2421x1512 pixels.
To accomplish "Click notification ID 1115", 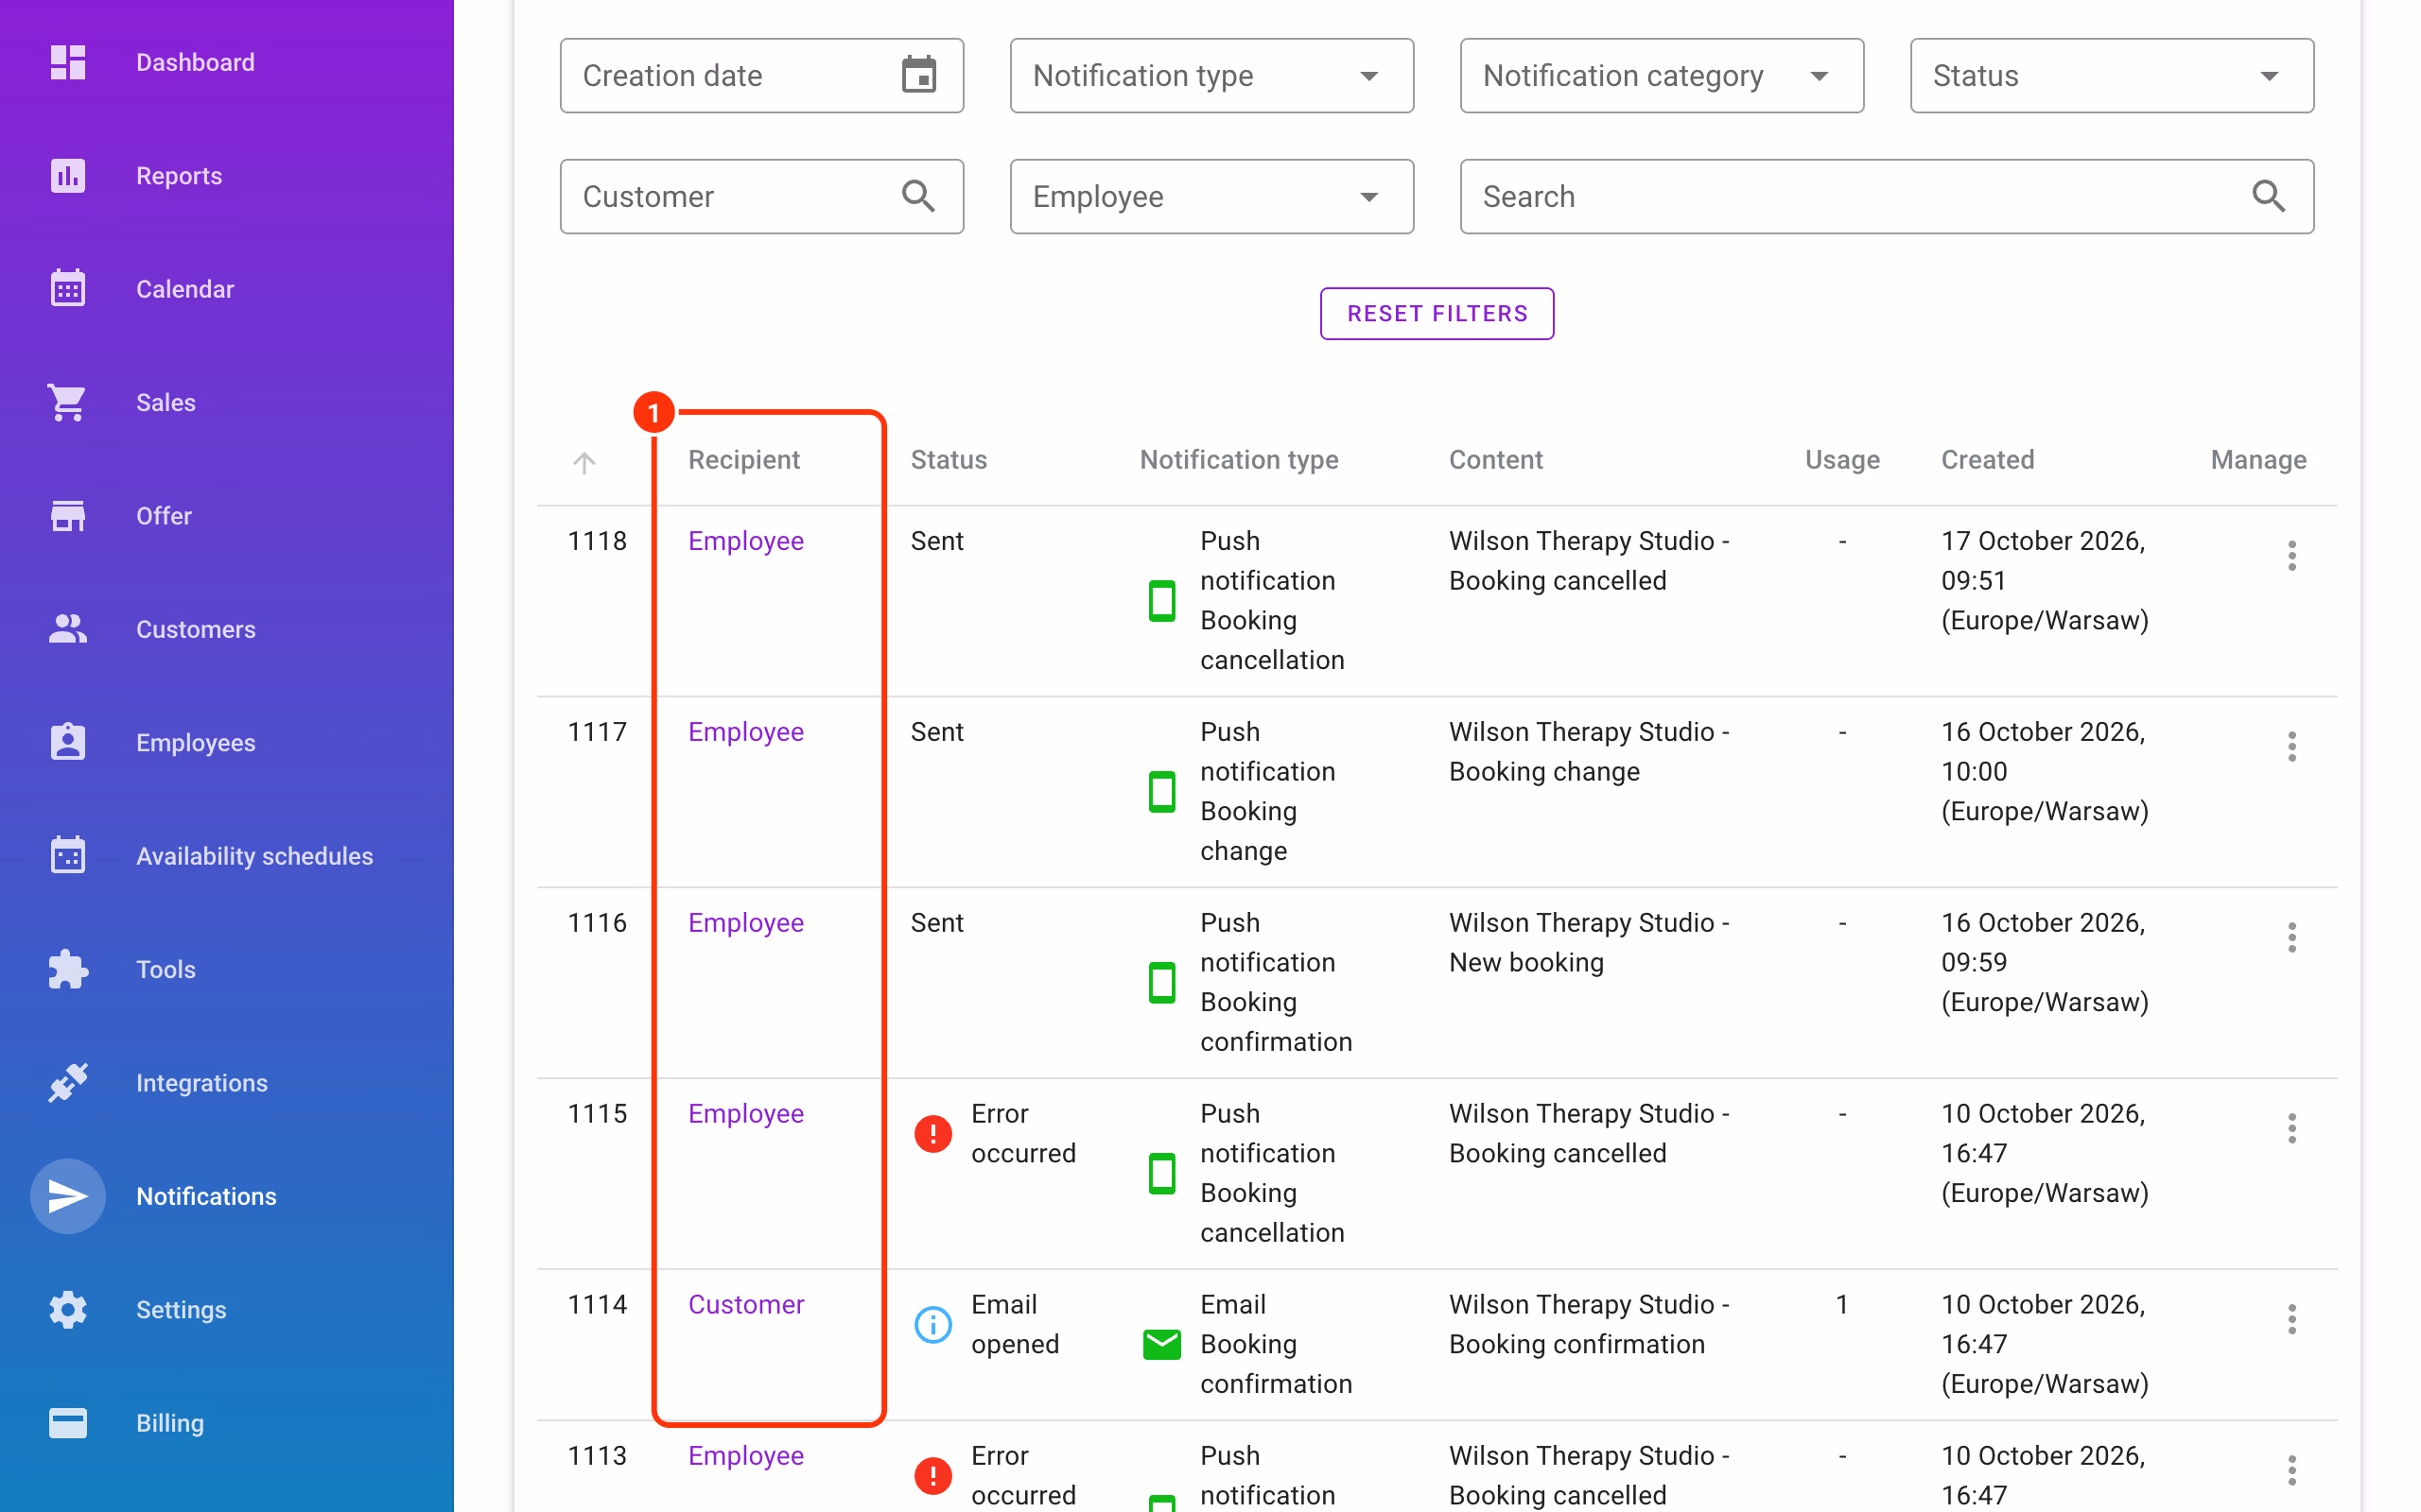I will click(596, 1113).
